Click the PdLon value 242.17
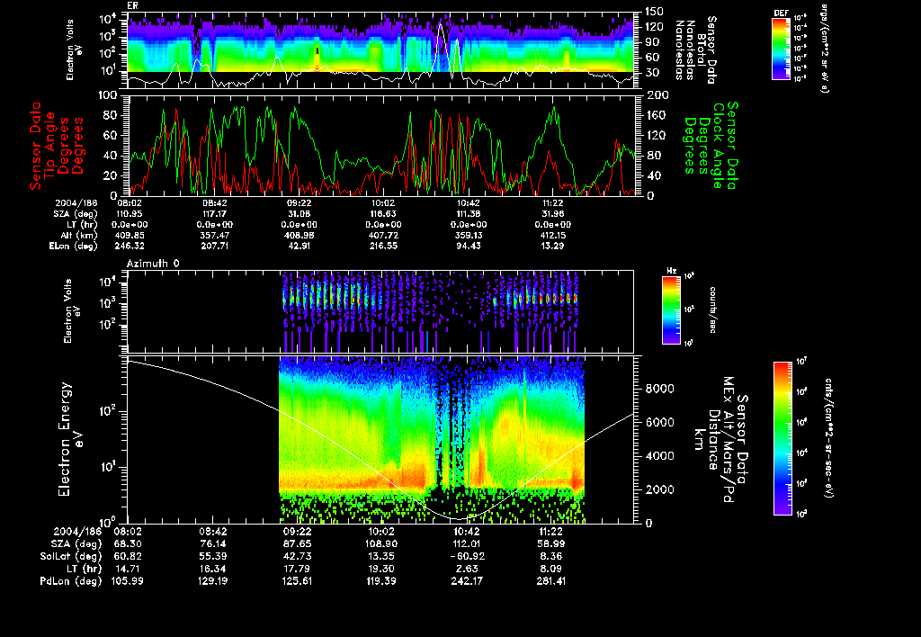Viewport: 921px width, 637px height. (467, 581)
